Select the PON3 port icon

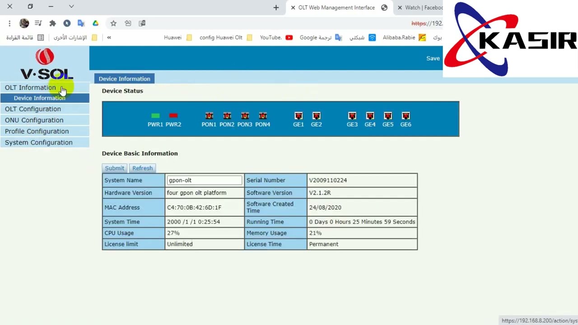245,116
